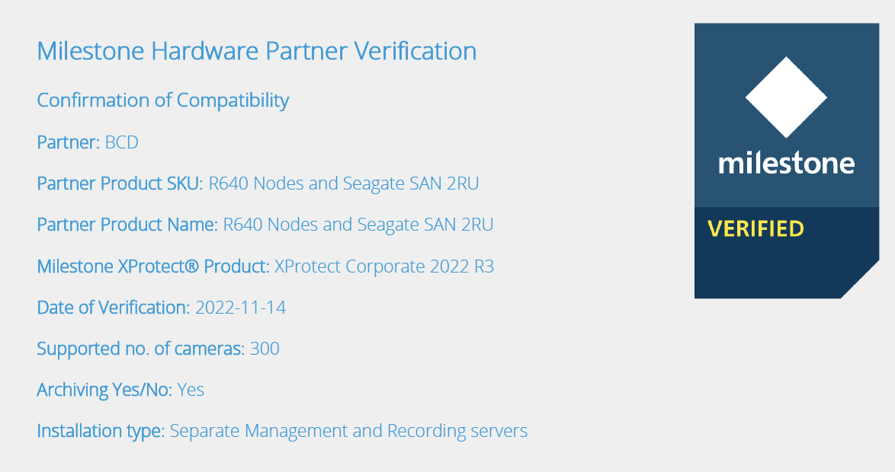Click the 'milestone' wordmark on the badge

point(787,163)
